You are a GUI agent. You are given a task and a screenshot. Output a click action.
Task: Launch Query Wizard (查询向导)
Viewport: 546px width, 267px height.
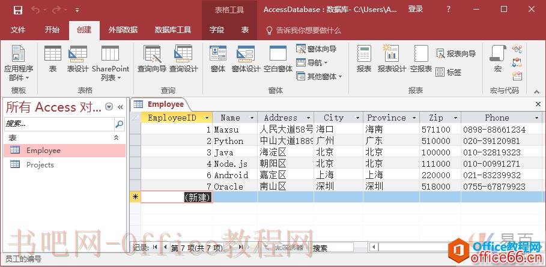point(152,59)
